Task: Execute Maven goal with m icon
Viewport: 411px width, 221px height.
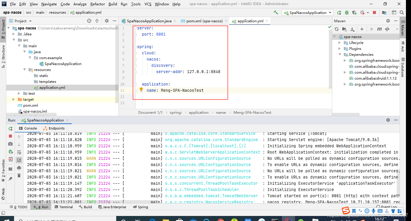Action: coord(379,29)
